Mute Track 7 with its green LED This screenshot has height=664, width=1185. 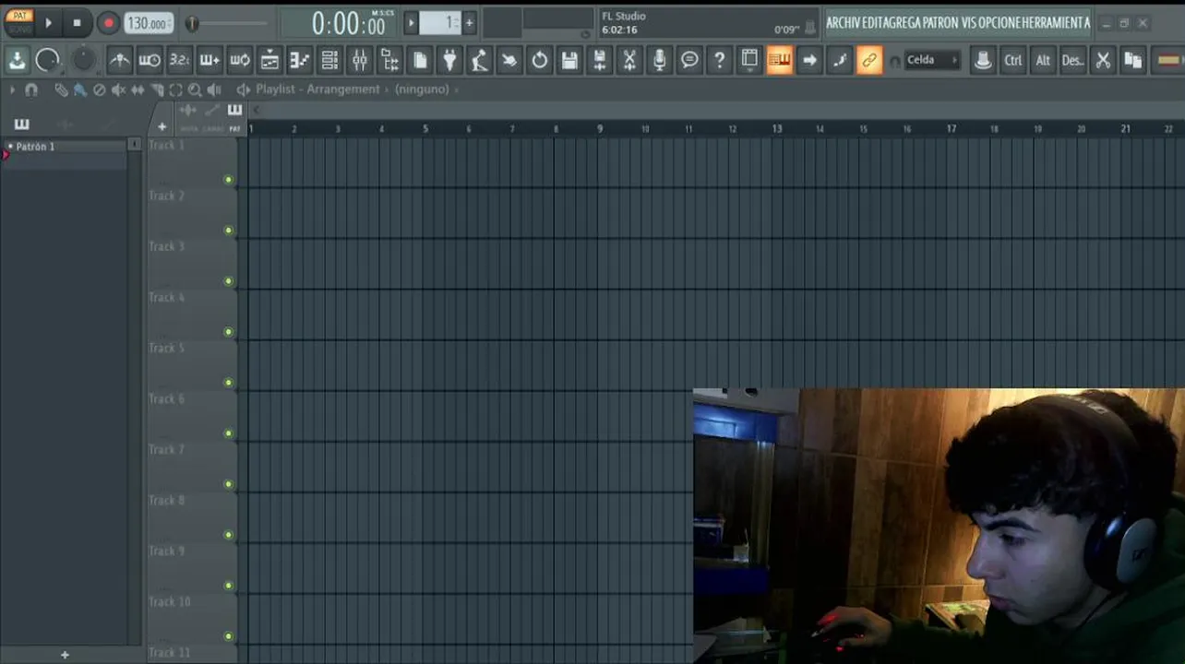229,484
